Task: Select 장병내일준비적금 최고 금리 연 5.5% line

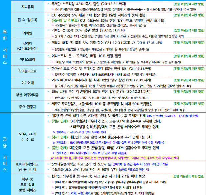Action: pyautogui.click(x=79, y=164)
